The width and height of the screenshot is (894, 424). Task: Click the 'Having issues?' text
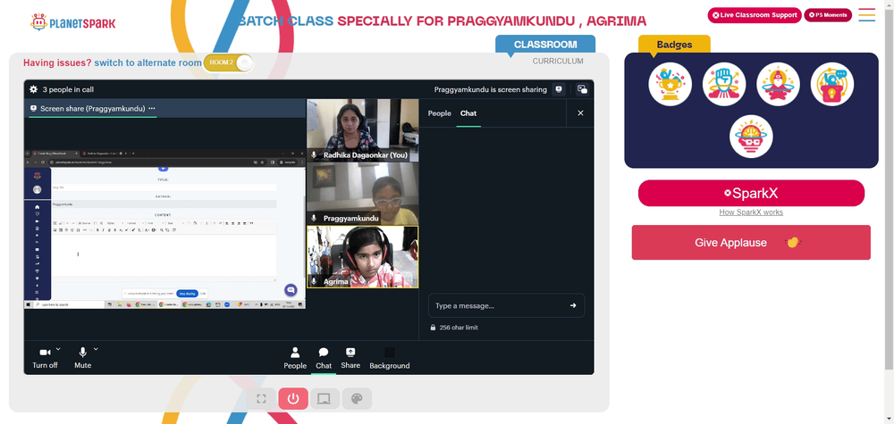pyautogui.click(x=57, y=62)
